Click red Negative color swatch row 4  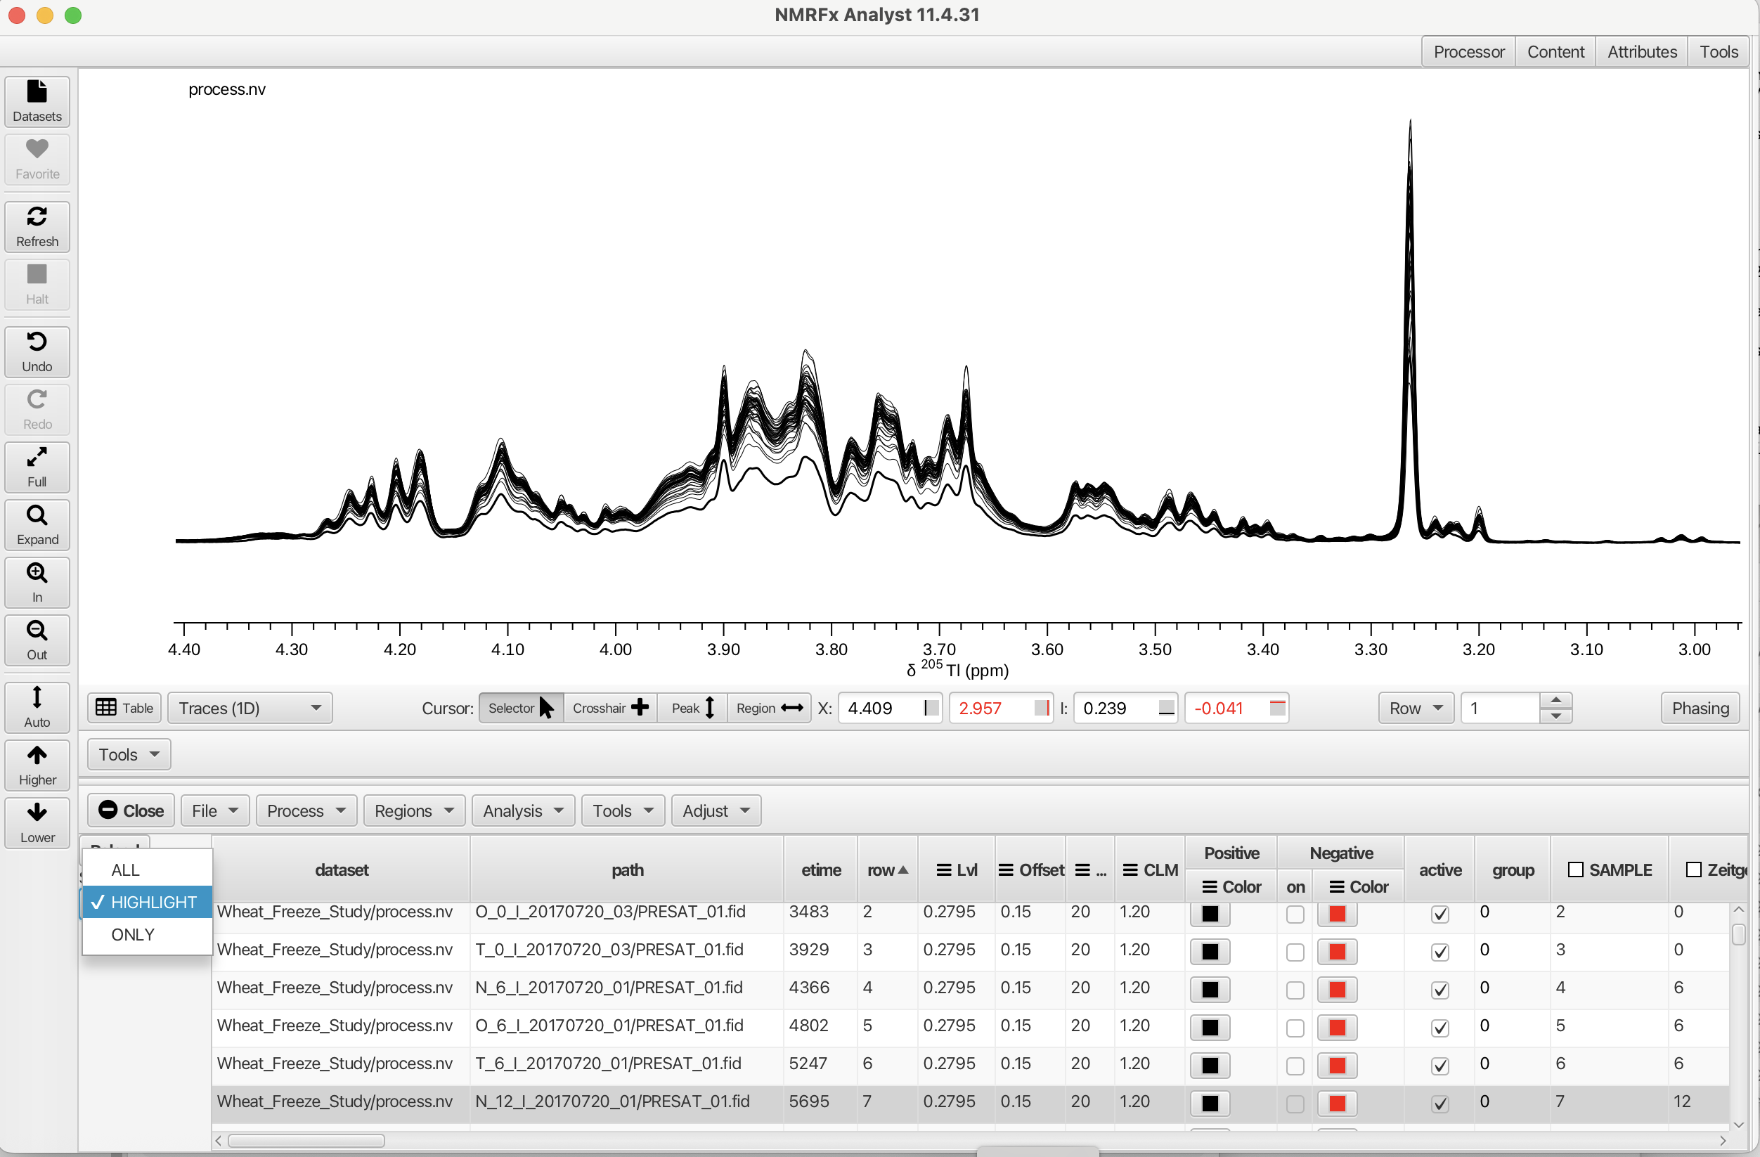click(1336, 990)
